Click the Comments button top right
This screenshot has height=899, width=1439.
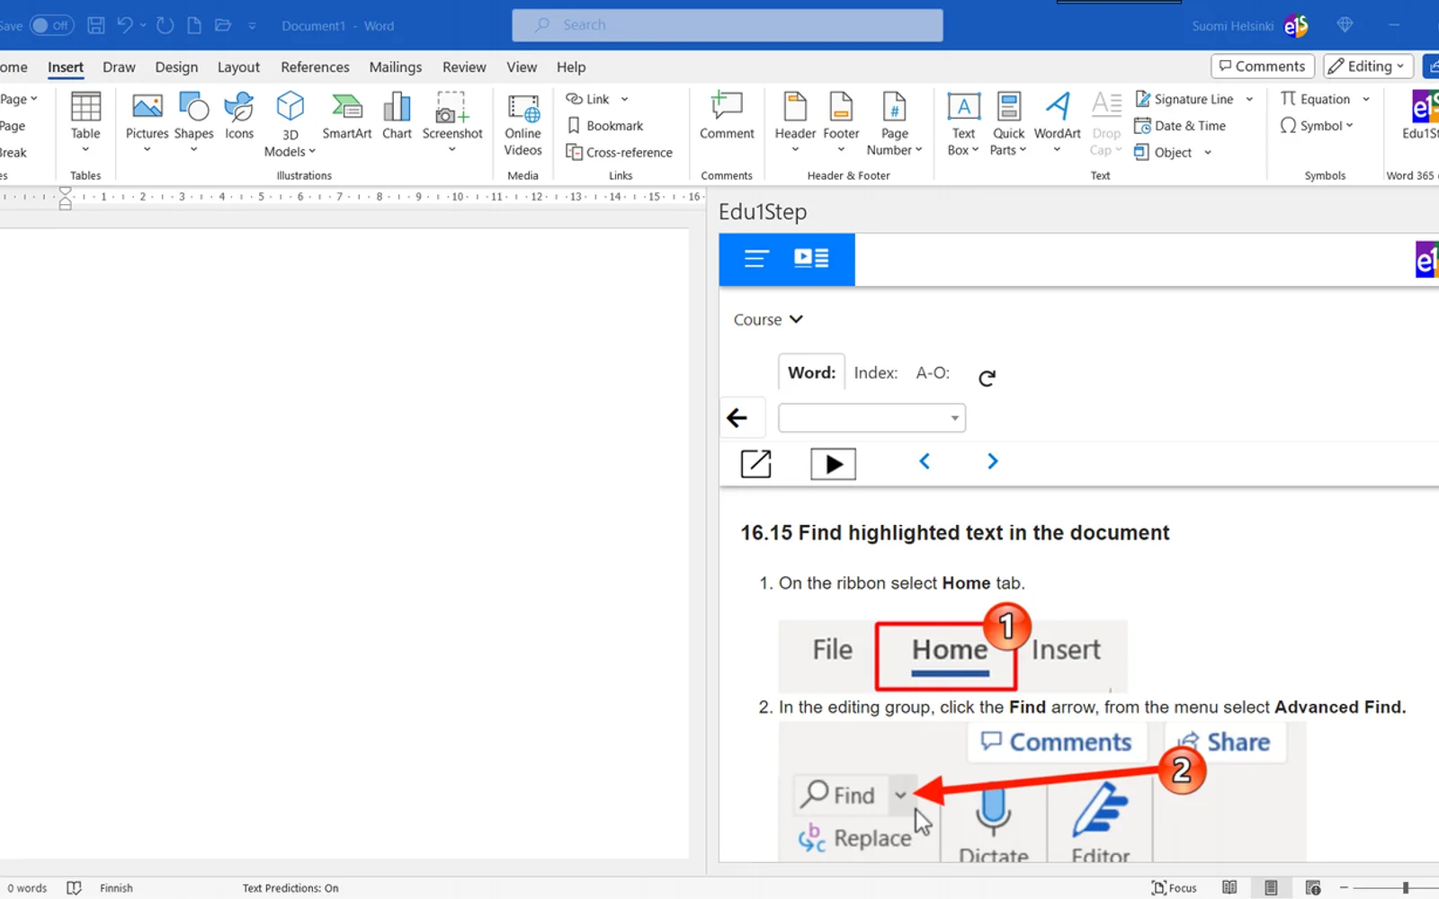[1263, 67]
